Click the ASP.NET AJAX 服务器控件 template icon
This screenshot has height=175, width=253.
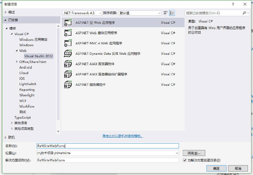68,64
